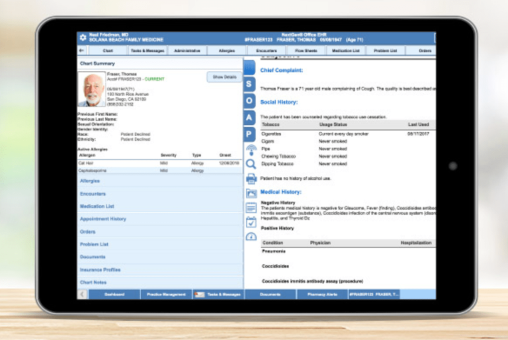Open the magnifying glass search icon
Image resolution: width=508 pixels, height=340 pixels.
coord(251,164)
